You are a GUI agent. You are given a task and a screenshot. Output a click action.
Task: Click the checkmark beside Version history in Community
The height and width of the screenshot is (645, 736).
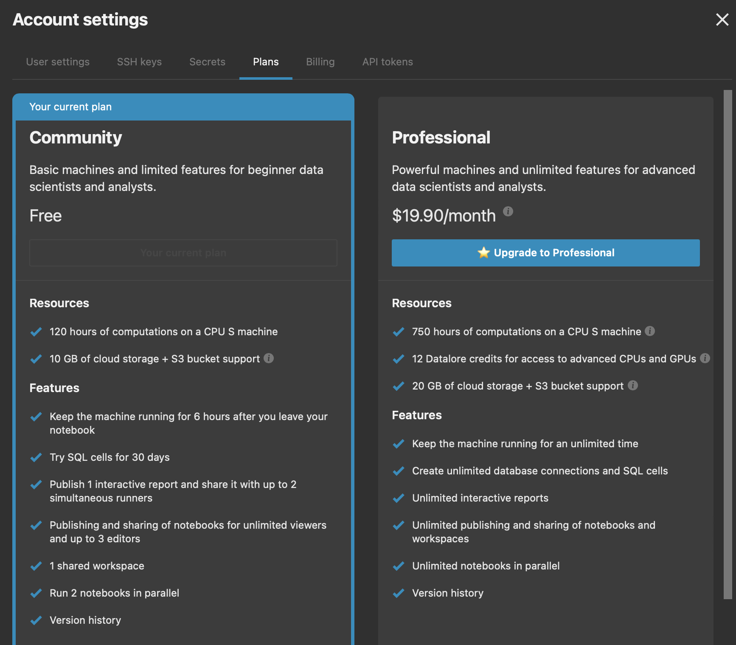point(36,620)
